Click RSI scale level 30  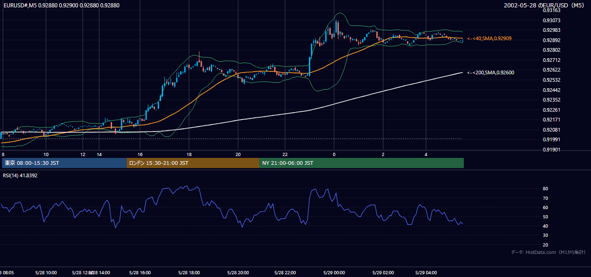pyautogui.click(x=545, y=235)
